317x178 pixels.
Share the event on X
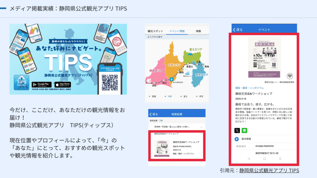(237, 130)
